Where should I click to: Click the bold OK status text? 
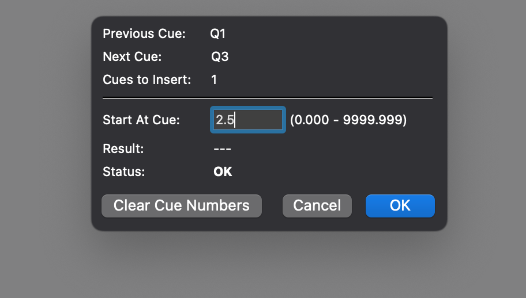(223, 171)
